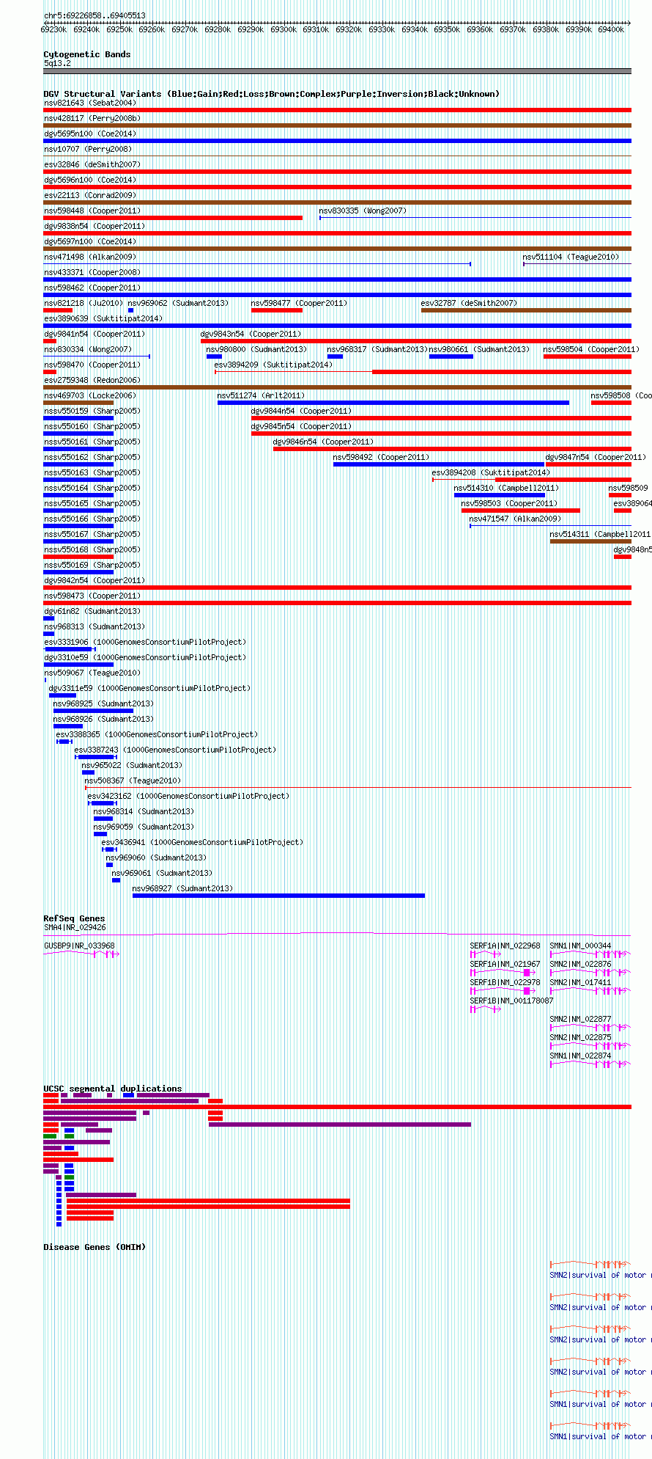Open the SERF1B|NM_022978 transcript
The image size is (652, 1459).
click(x=502, y=991)
